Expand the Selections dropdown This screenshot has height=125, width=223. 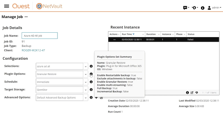point(86,66)
